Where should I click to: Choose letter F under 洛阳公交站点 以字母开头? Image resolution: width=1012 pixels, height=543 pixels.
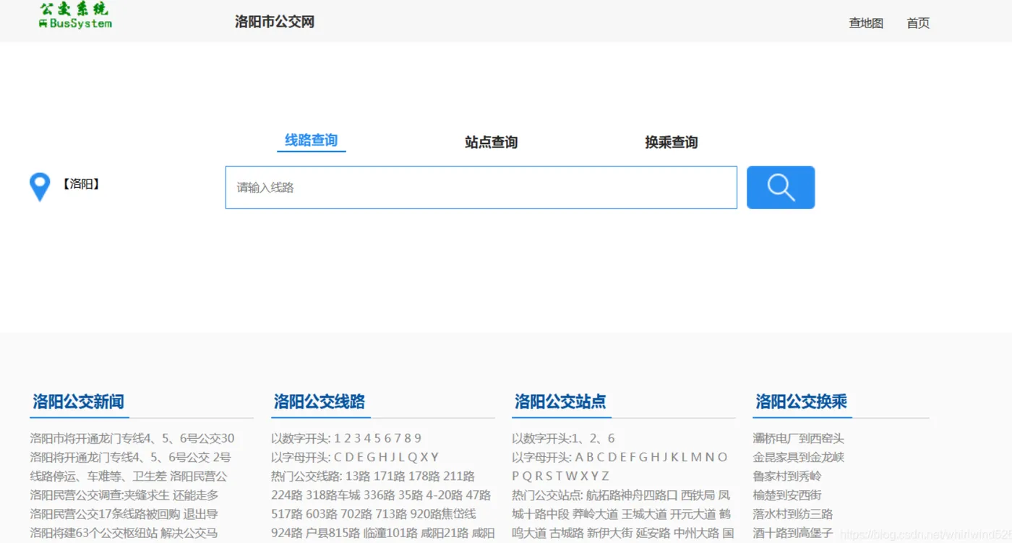(x=634, y=457)
